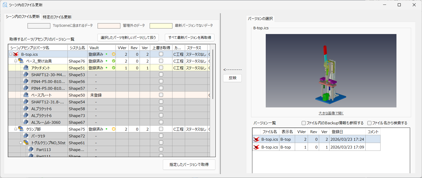Screen dimensions: 422x178
Task: Click the 最新バージョンでないデータ color swatch
Action: 161,26
